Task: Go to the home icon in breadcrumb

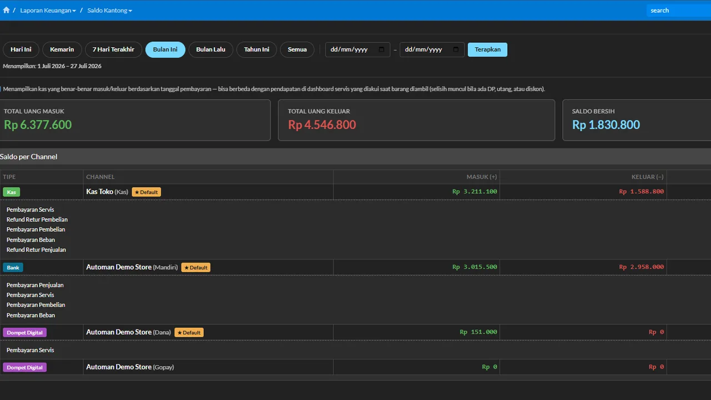Action: (x=6, y=10)
